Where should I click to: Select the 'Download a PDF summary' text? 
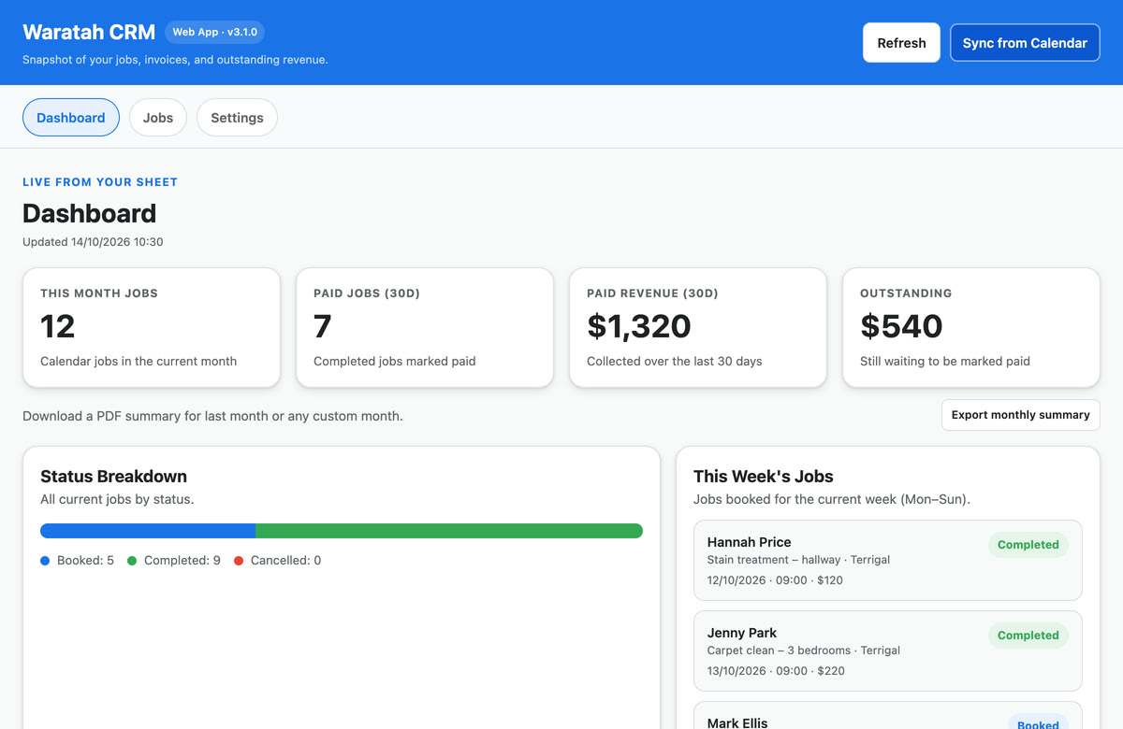coord(212,416)
